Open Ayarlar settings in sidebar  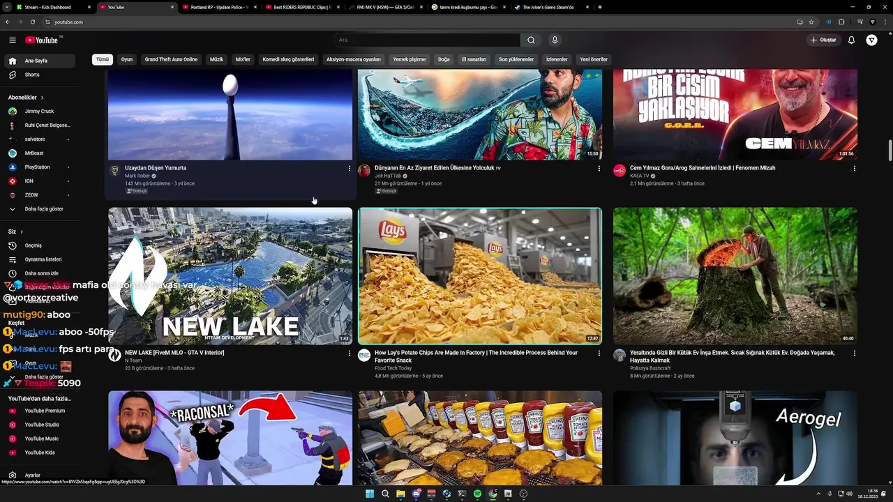[x=38, y=475]
